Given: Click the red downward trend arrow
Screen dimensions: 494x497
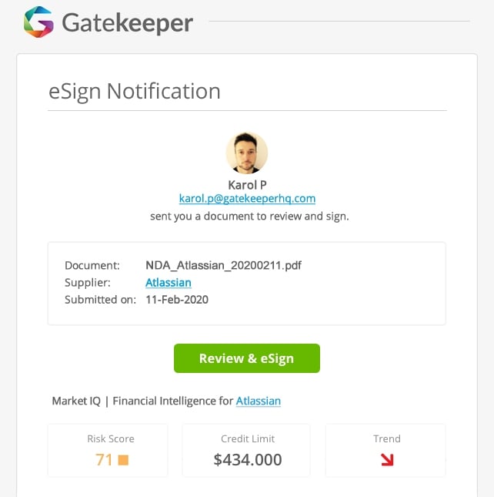Looking at the screenshot, I should (386, 460).
